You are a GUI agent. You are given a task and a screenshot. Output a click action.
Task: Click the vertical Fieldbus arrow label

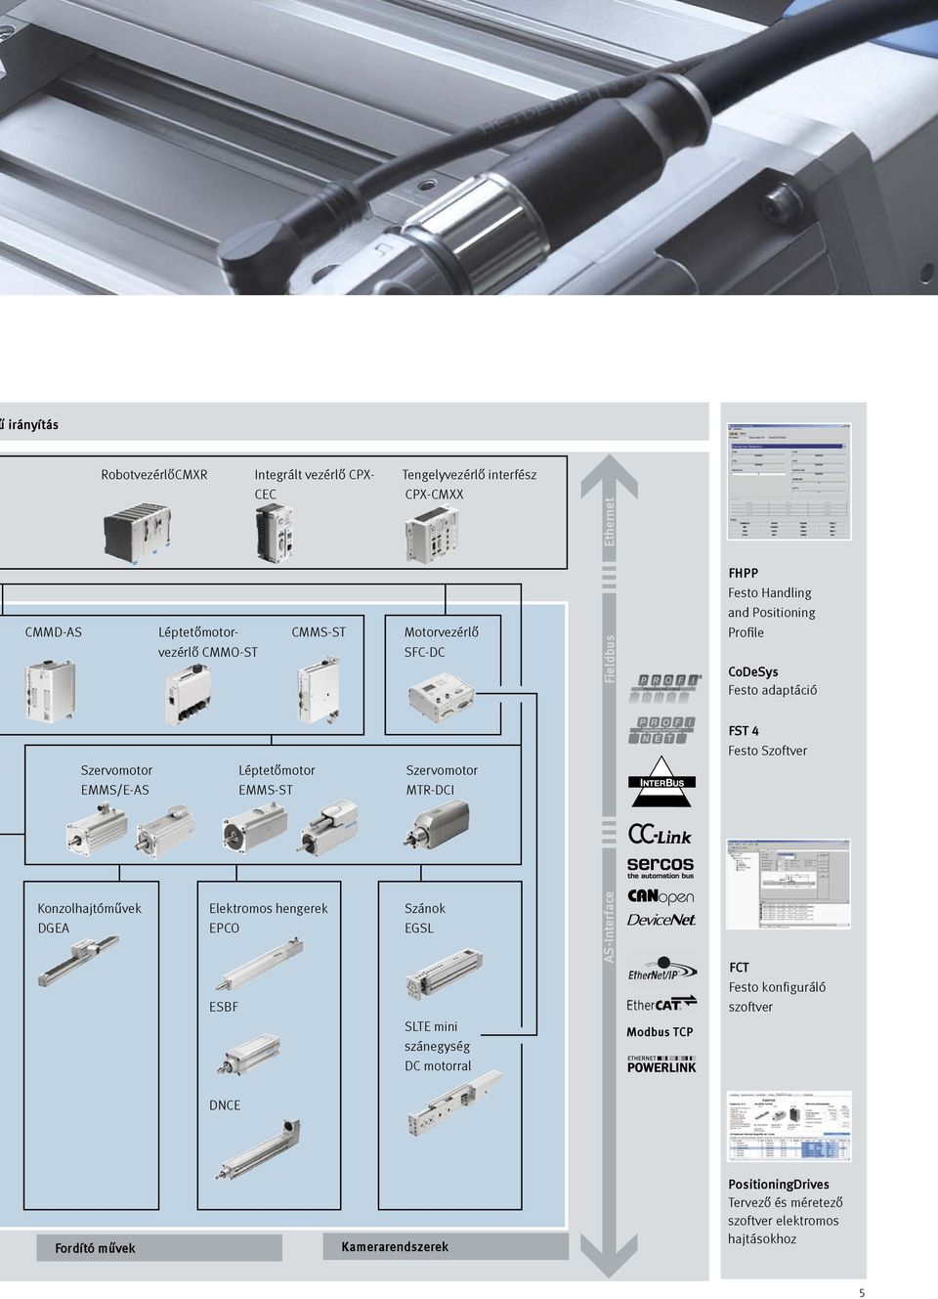[x=610, y=659]
